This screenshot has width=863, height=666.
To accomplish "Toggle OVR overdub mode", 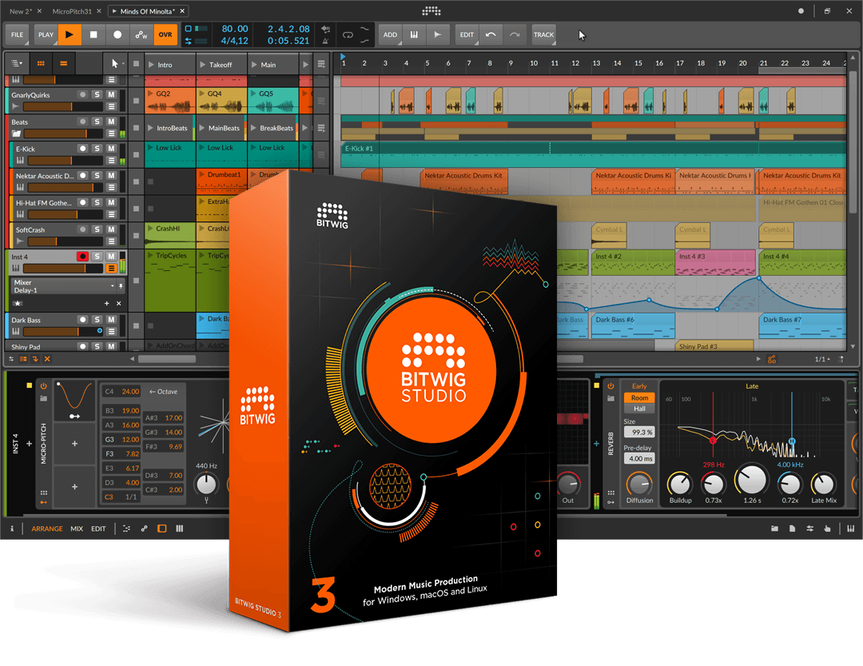I will click(x=165, y=34).
